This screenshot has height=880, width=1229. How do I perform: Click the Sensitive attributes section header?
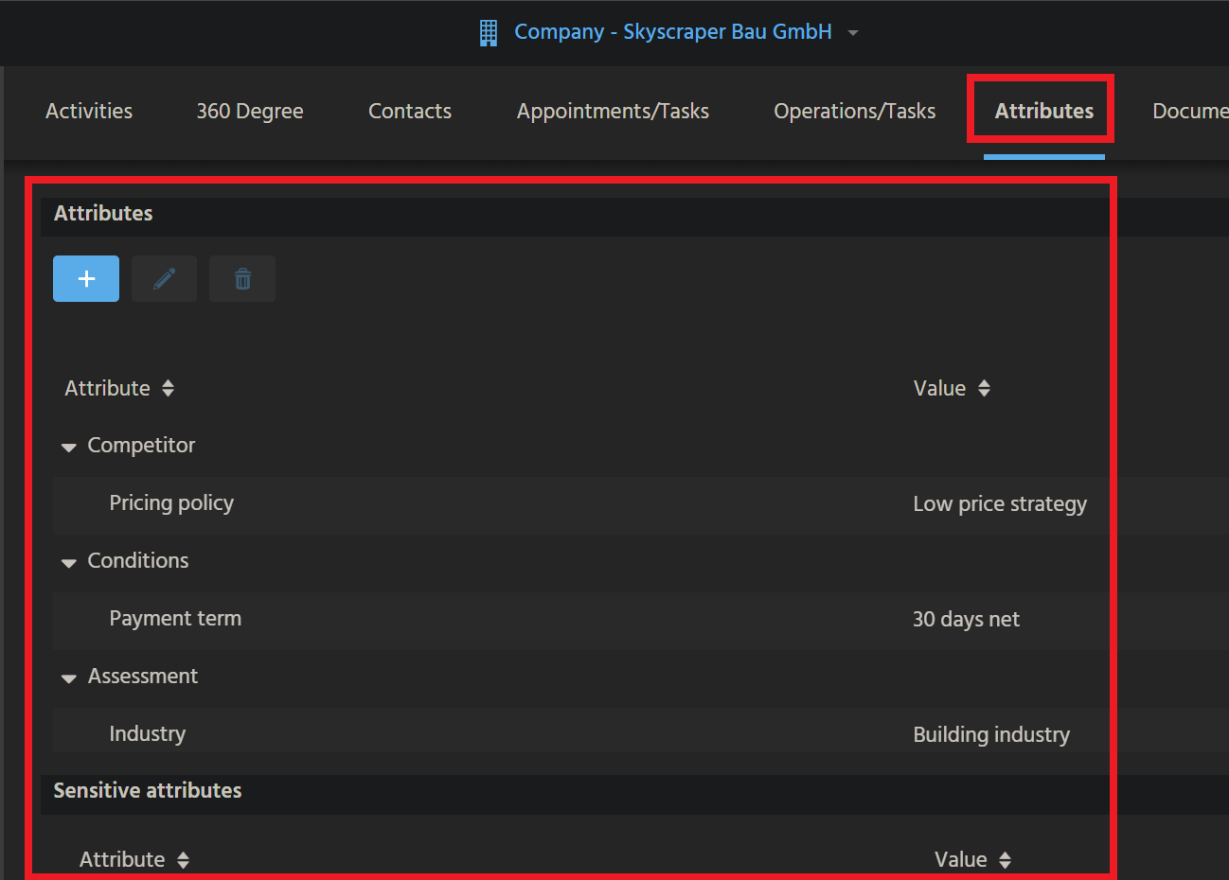click(147, 790)
